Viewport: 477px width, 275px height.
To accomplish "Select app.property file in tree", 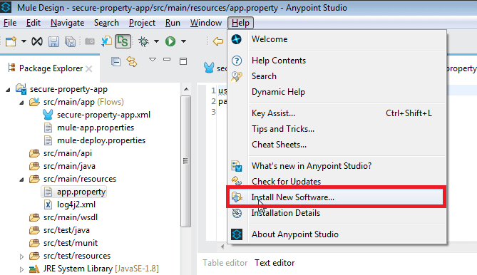I will tap(74, 192).
